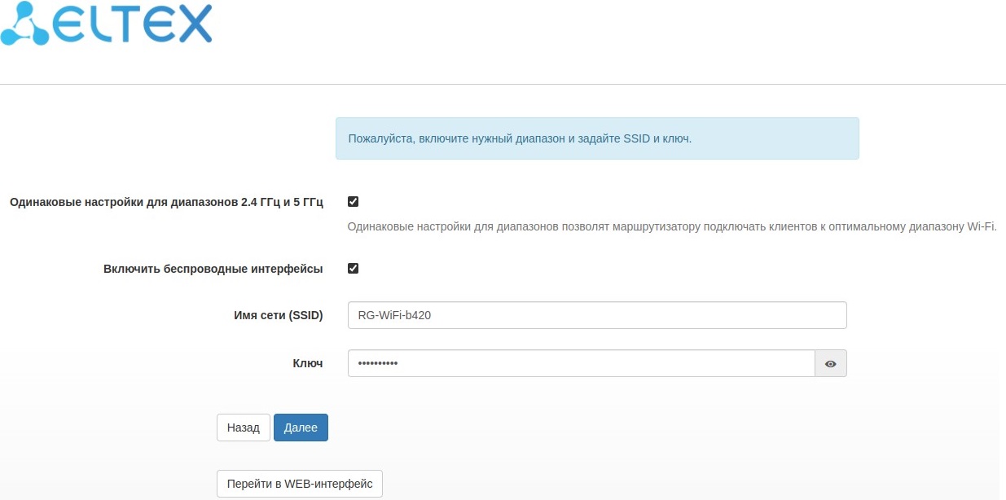Image resolution: width=1006 pixels, height=500 pixels.
Task: Click the label Включить беспроводные интерфейсы
Action: [213, 269]
